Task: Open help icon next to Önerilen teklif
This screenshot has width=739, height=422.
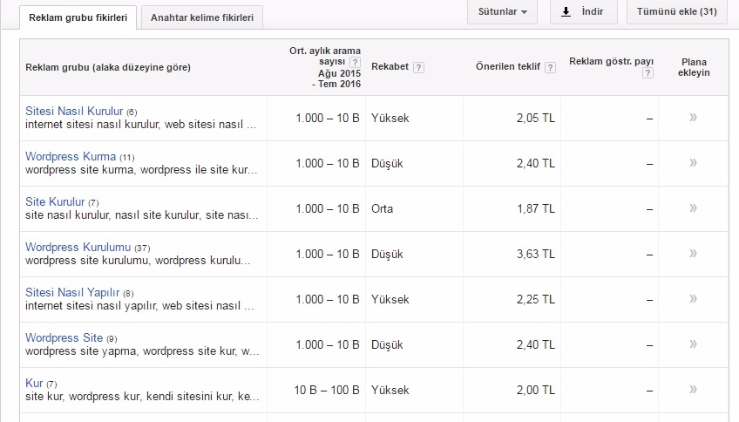Action: [x=550, y=67]
